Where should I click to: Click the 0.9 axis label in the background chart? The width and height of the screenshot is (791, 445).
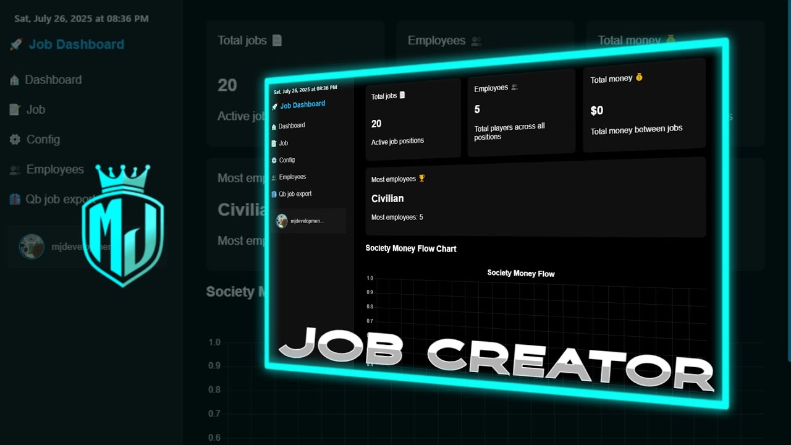214,366
